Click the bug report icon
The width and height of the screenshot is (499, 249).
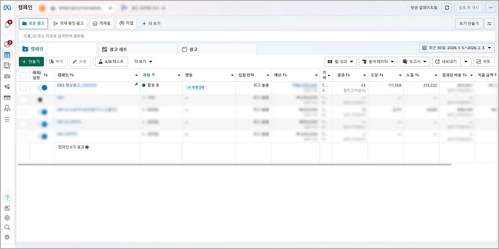point(7,237)
